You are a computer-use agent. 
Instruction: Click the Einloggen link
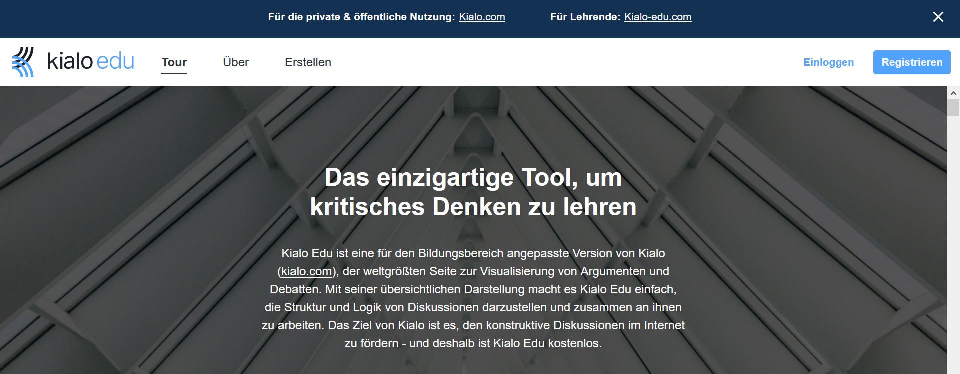point(828,62)
